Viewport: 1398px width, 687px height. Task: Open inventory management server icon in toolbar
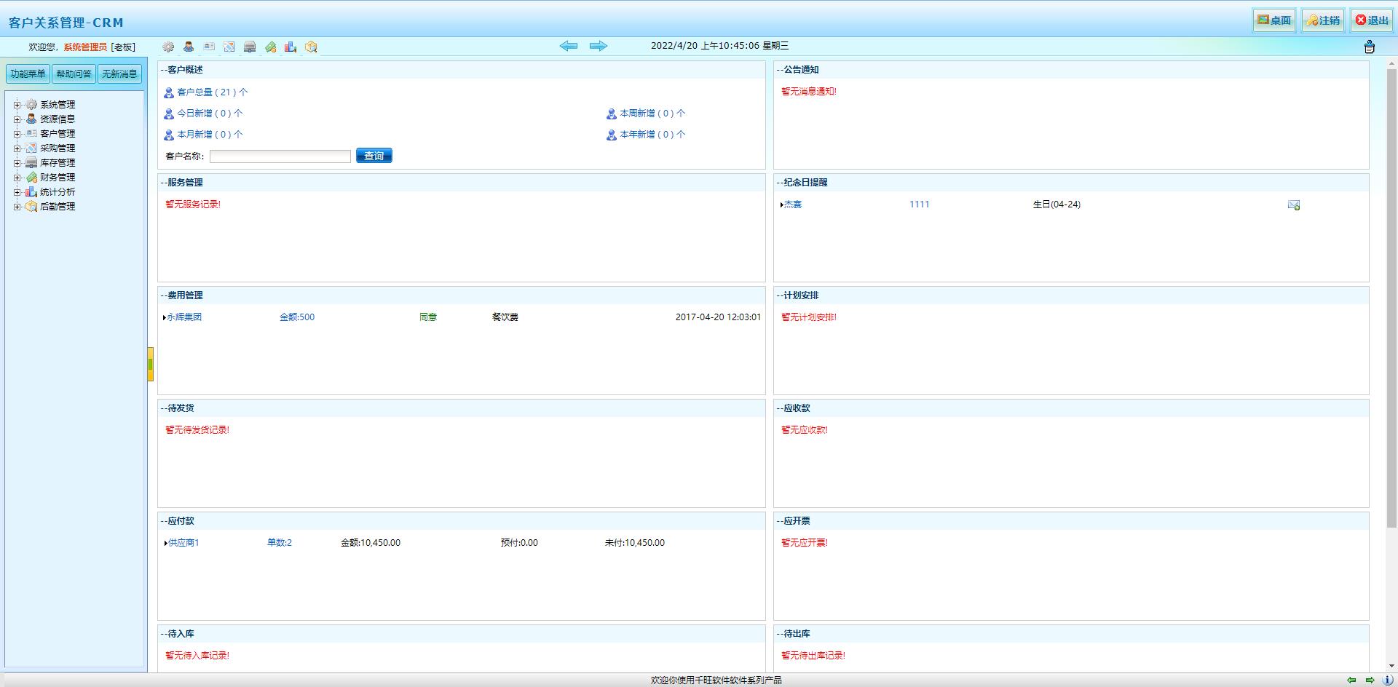pos(250,47)
